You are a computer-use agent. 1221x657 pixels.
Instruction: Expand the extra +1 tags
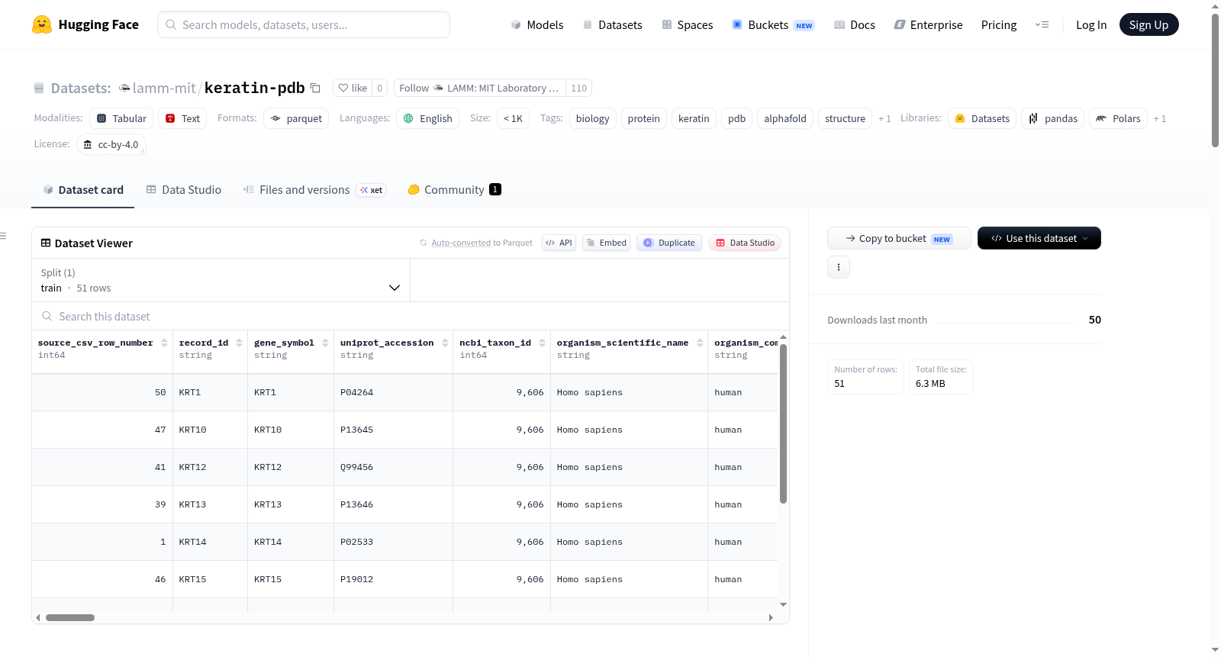coord(884,119)
